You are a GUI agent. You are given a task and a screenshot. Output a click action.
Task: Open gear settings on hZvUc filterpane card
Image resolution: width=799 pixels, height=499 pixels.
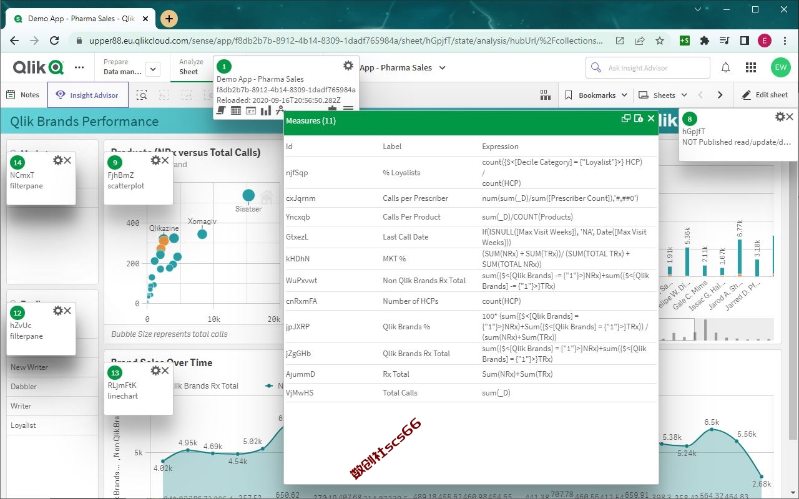[58, 311]
